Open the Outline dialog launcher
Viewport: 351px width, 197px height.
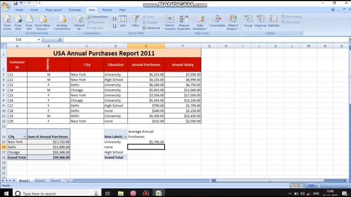301,33
